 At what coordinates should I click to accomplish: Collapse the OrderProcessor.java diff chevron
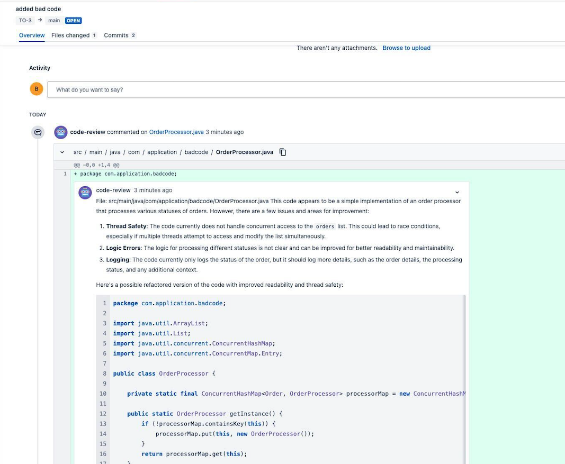(61, 152)
